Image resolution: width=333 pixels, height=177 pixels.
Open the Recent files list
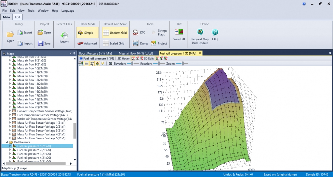point(64,37)
